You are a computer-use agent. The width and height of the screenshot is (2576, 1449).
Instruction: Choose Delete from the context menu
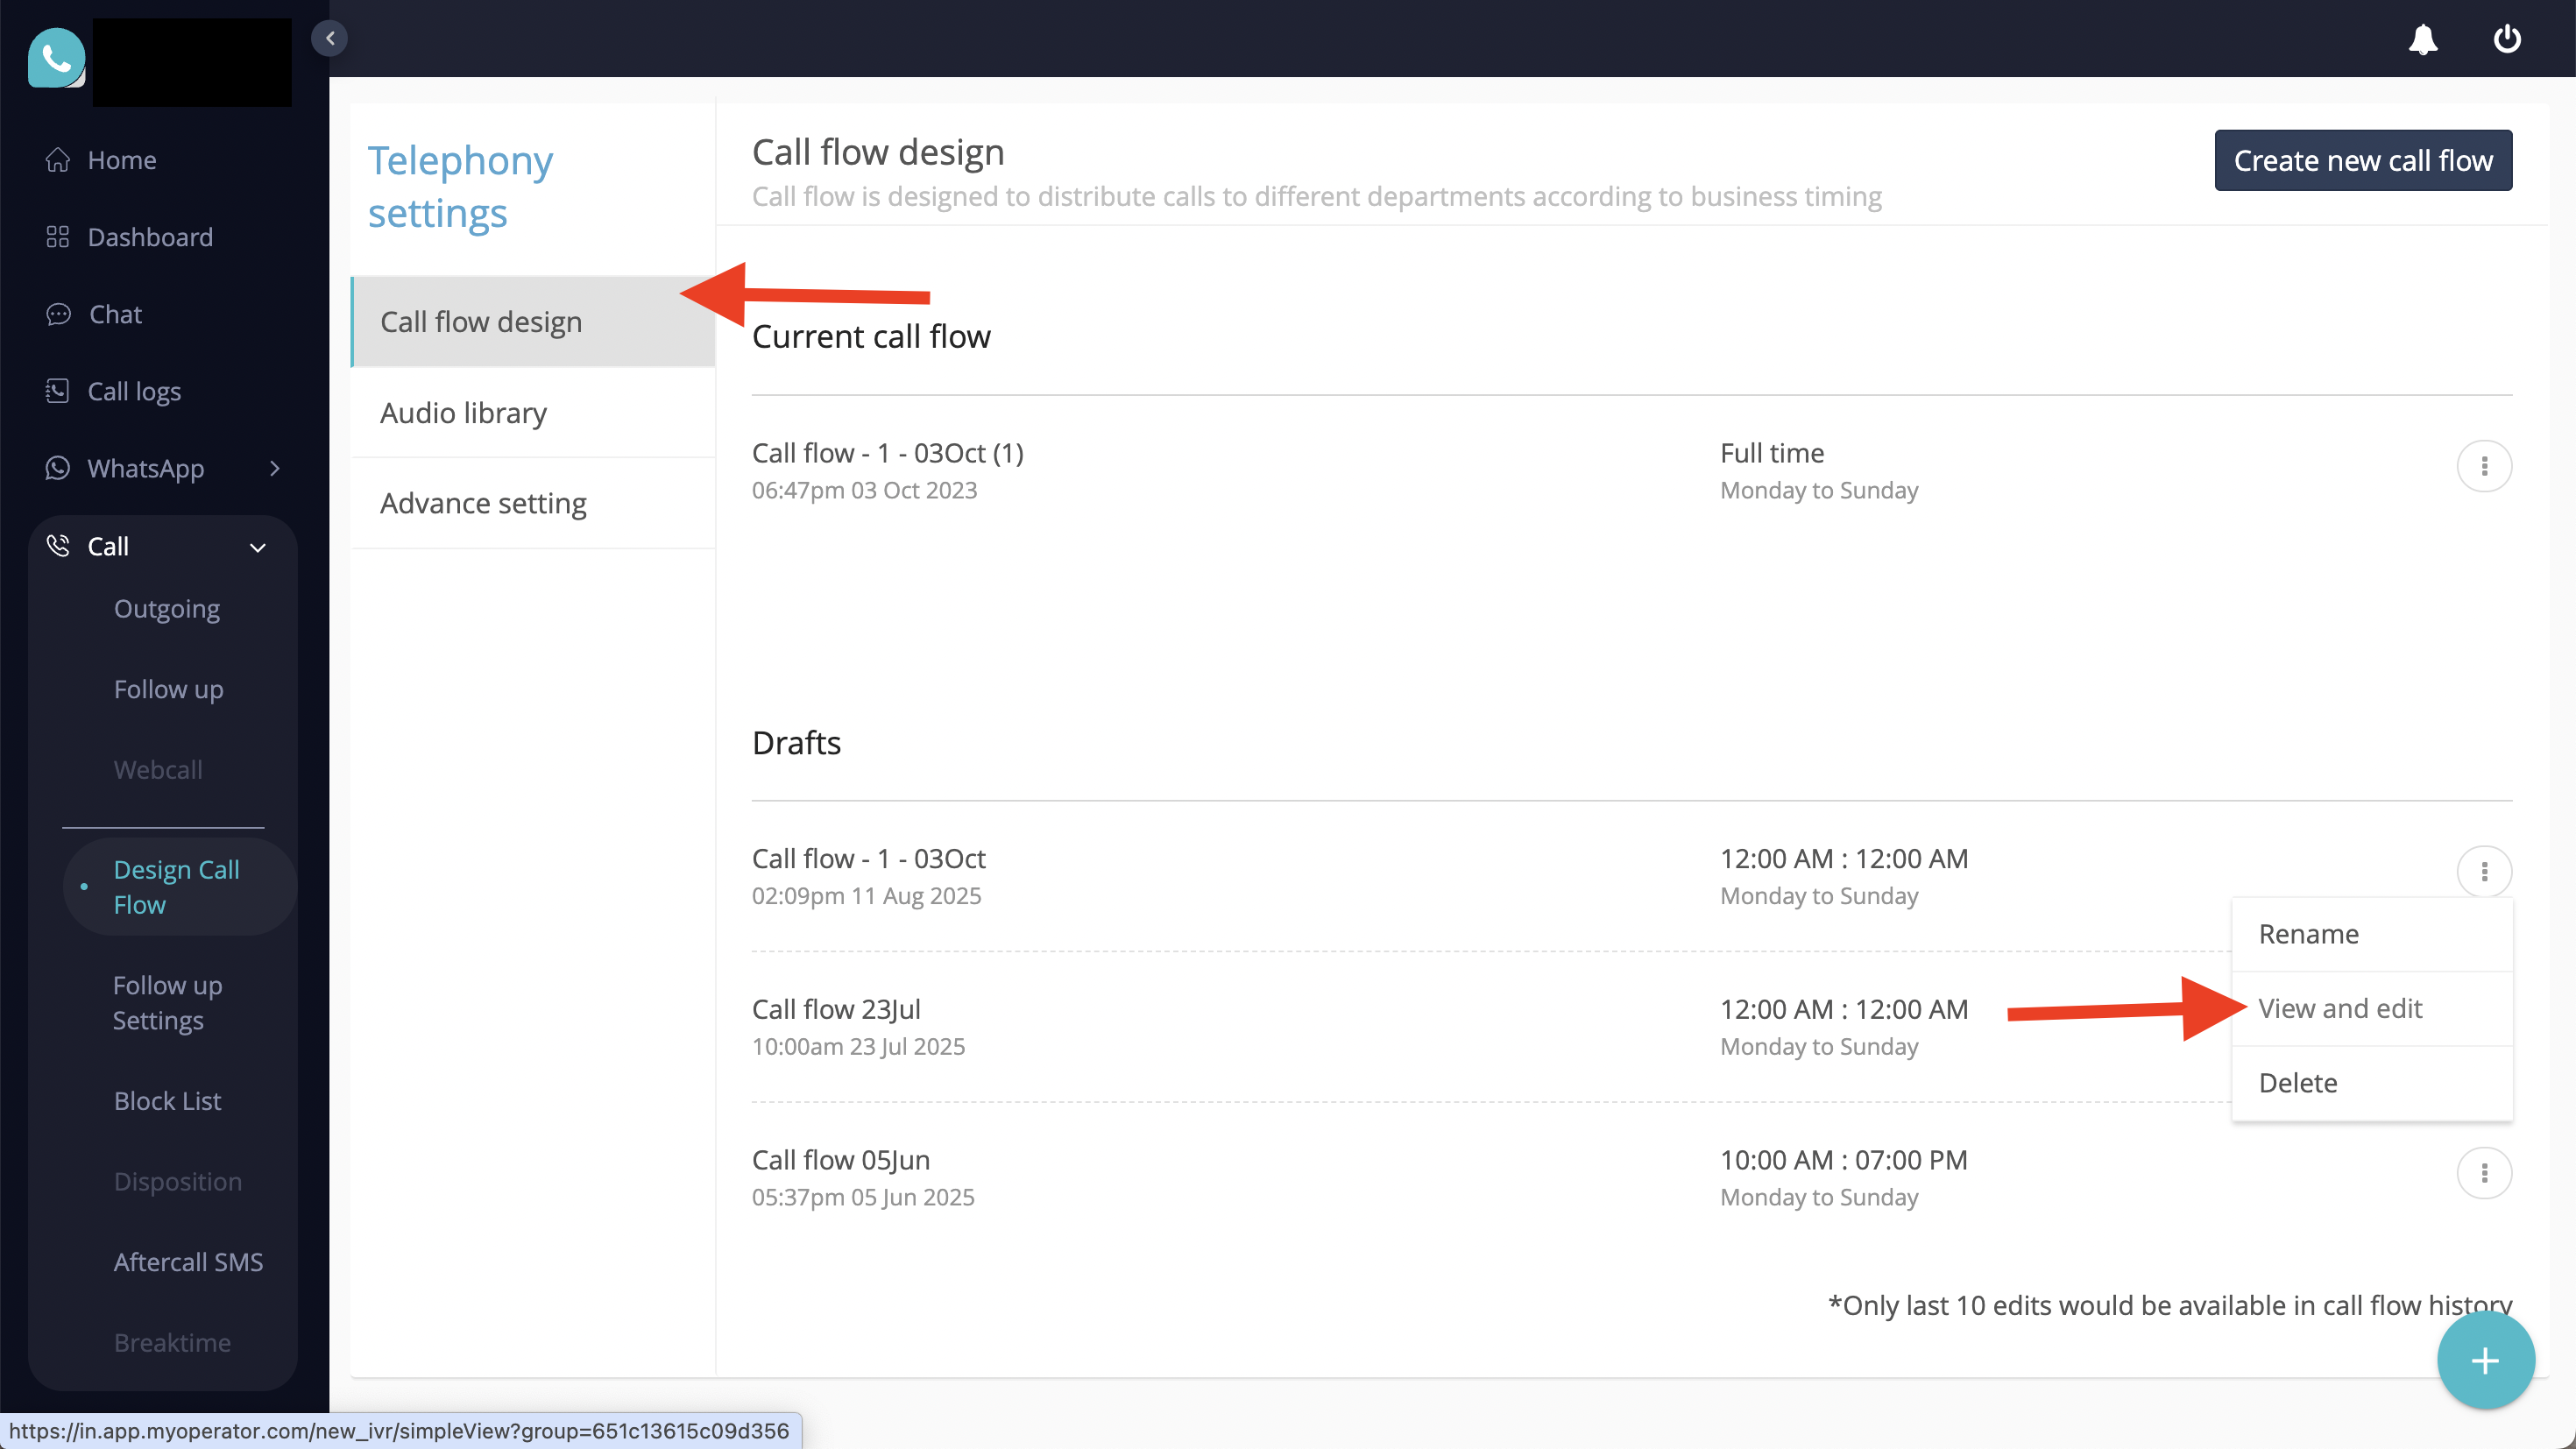(2298, 1083)
